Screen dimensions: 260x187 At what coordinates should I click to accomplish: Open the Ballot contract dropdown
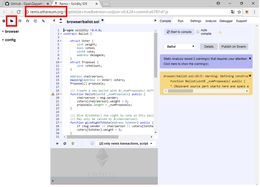coord(180,46)
